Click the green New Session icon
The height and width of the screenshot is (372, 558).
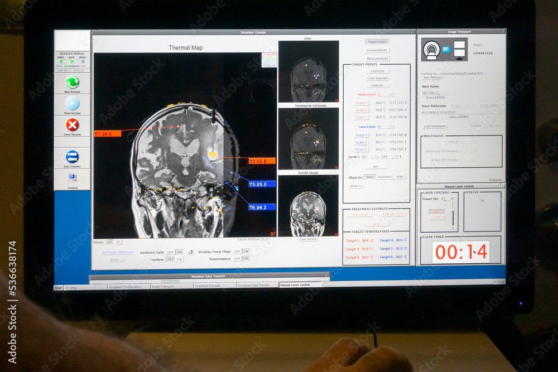[72, 82]
